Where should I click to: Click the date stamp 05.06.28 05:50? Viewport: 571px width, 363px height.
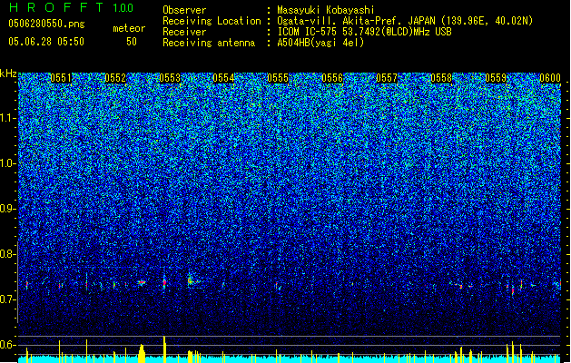point(46,42)
